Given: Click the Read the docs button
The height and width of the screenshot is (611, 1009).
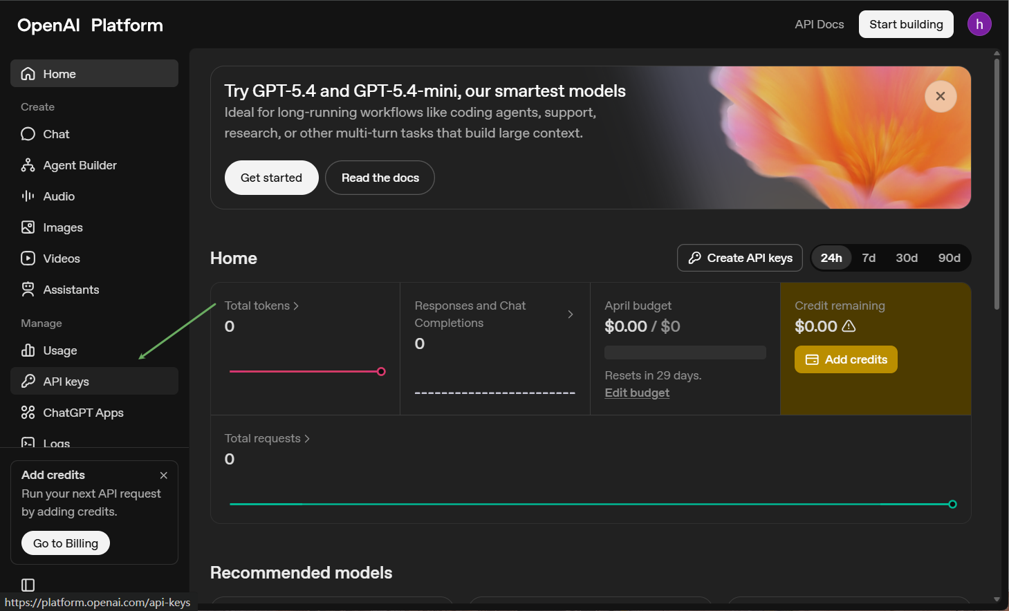Looking at the screenshot, I should click(x=380, y=178).
